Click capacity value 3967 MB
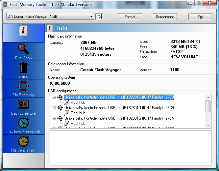Image resolution: width=219 pixels, height=171 pixels. pos(88,43)
